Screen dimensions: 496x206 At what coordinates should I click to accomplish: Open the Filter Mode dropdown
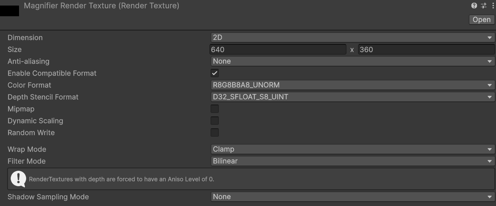[x=352, y=161]
